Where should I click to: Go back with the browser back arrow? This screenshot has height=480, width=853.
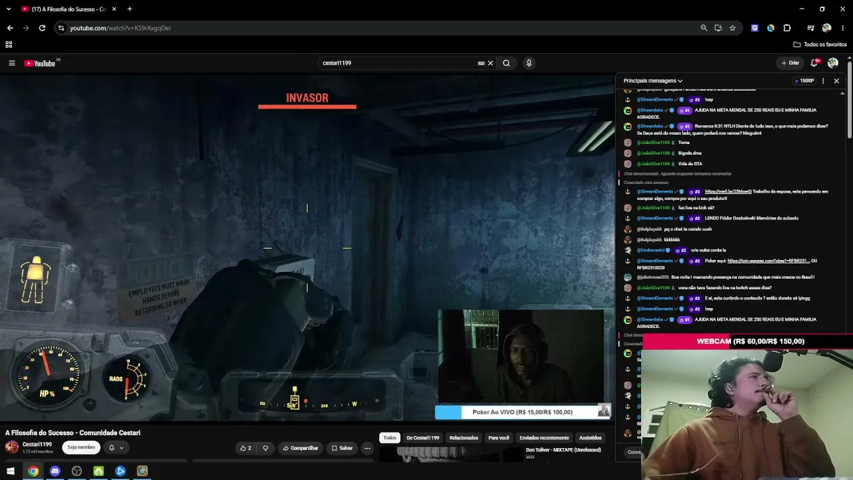tap(10, 28)
